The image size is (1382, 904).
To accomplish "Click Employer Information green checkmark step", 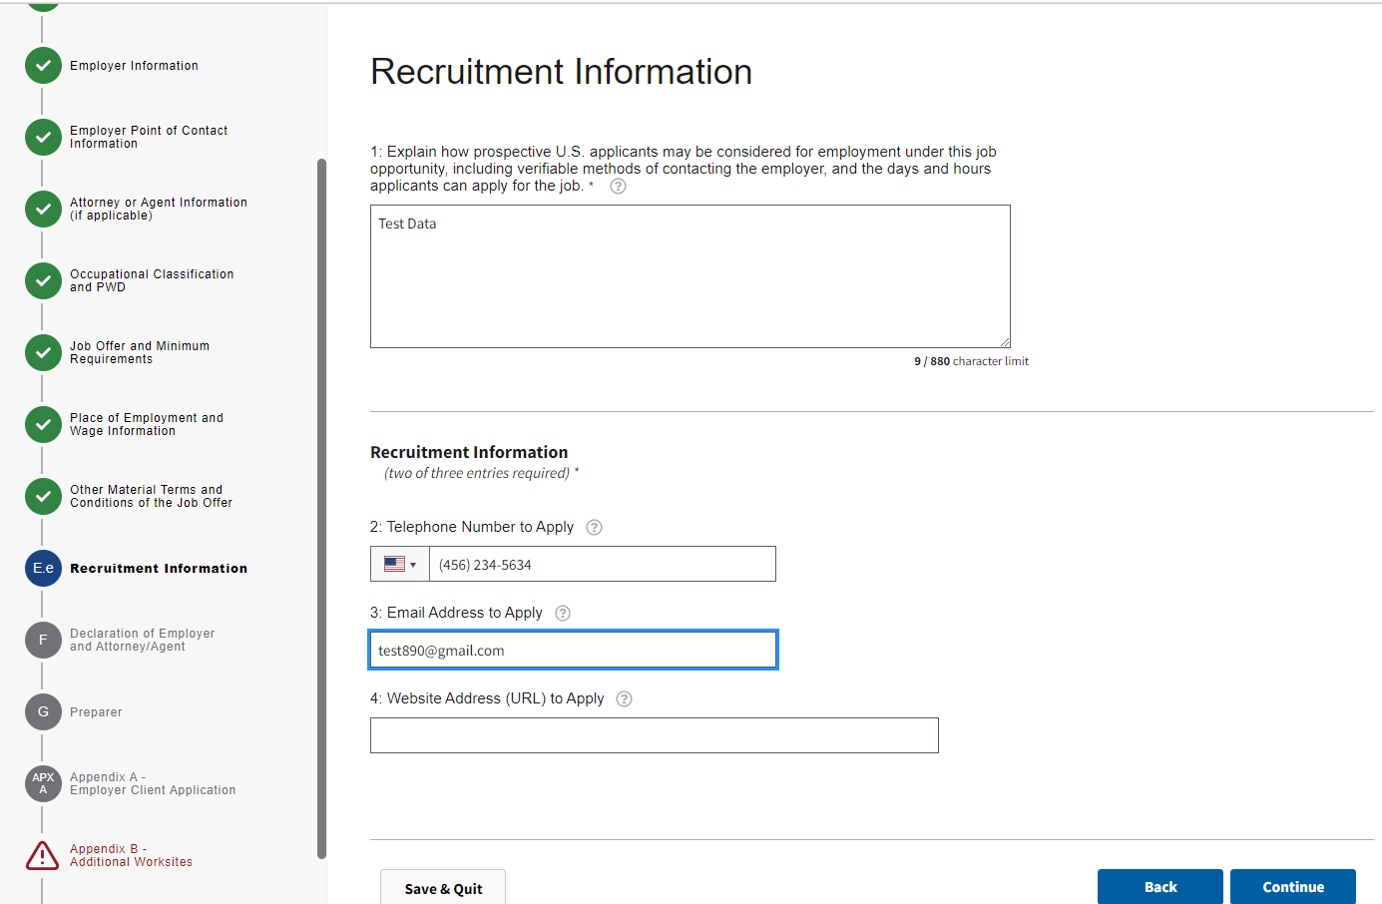I will (x=43, y=66).
